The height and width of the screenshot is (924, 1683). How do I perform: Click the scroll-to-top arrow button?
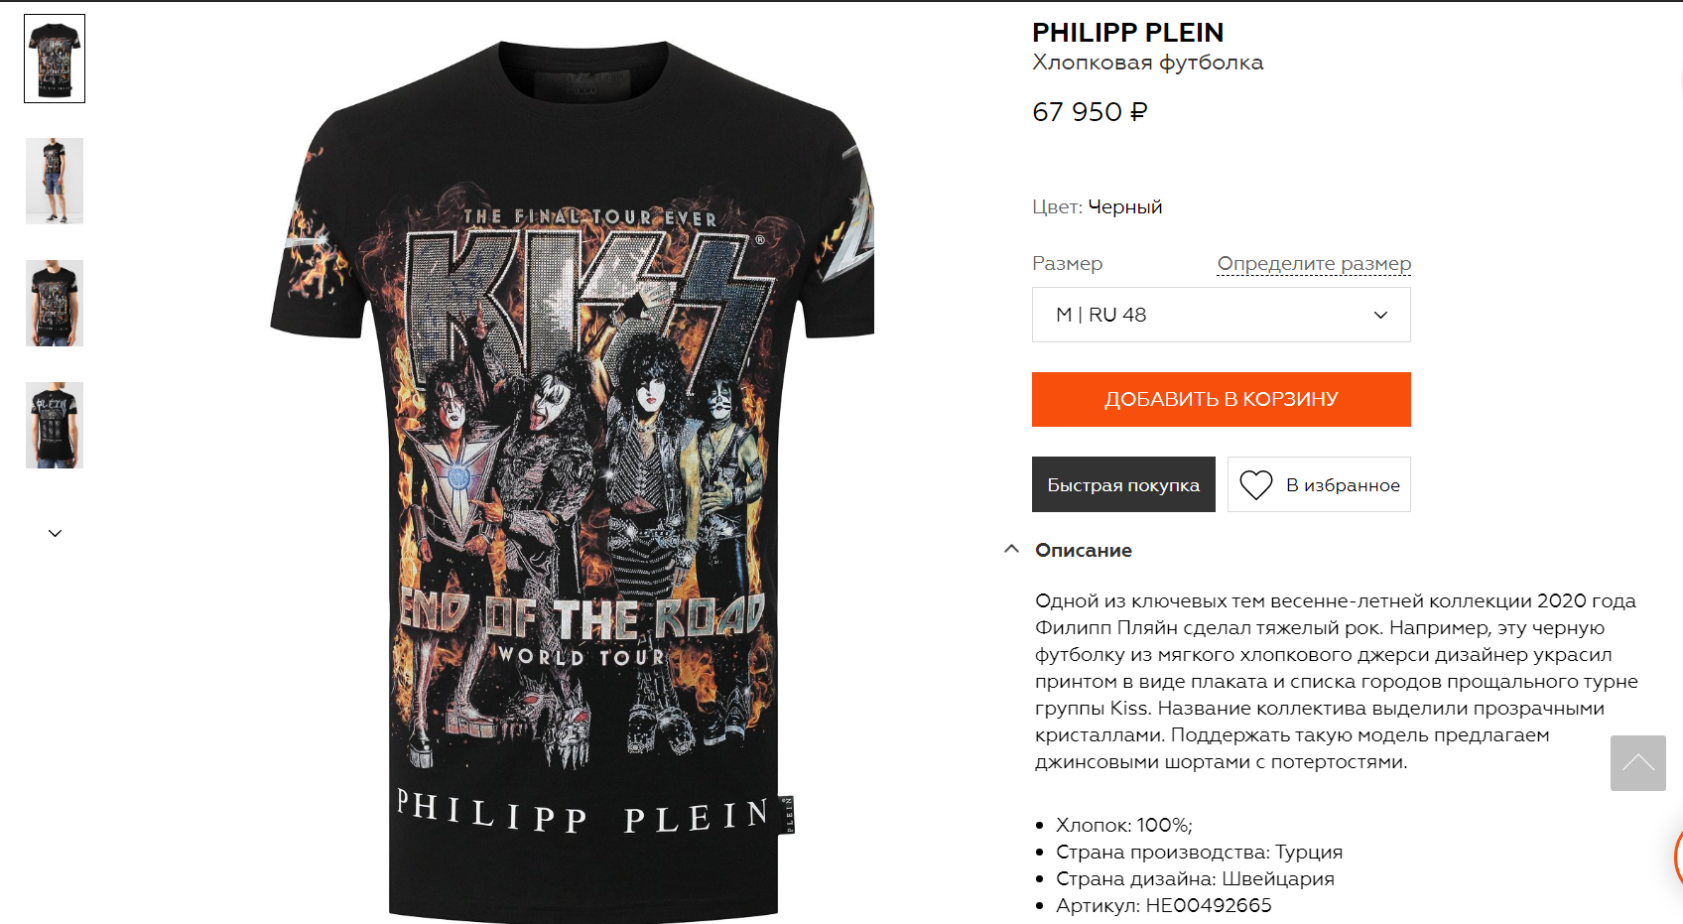pos(1637,762)
